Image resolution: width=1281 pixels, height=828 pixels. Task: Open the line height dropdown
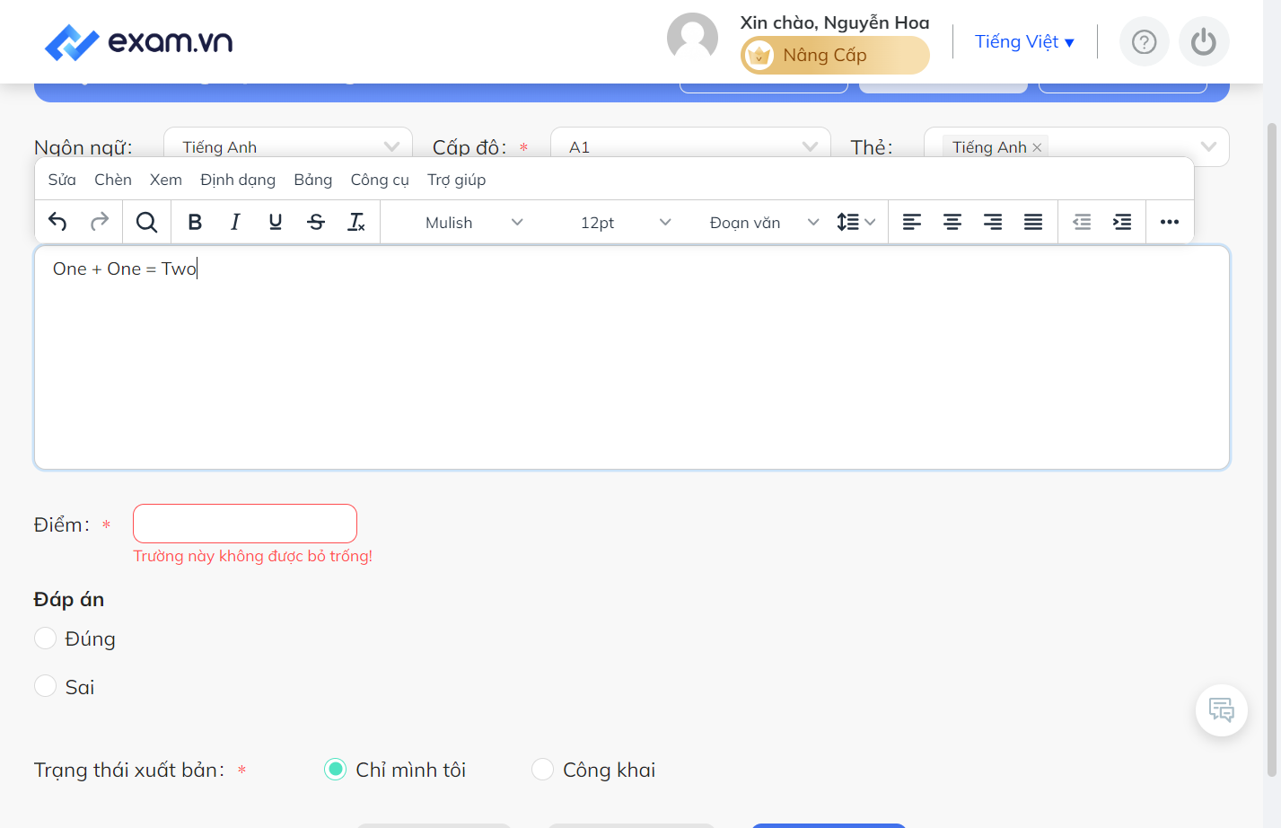click(x=855, y=222)
